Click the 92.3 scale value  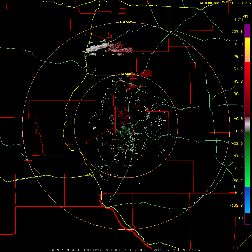(x=238, y=44)
